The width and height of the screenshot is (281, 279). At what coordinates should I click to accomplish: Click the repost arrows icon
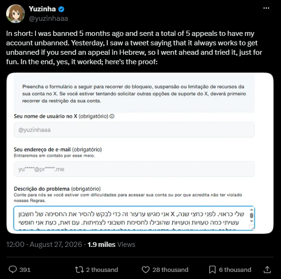coord(79,270)
